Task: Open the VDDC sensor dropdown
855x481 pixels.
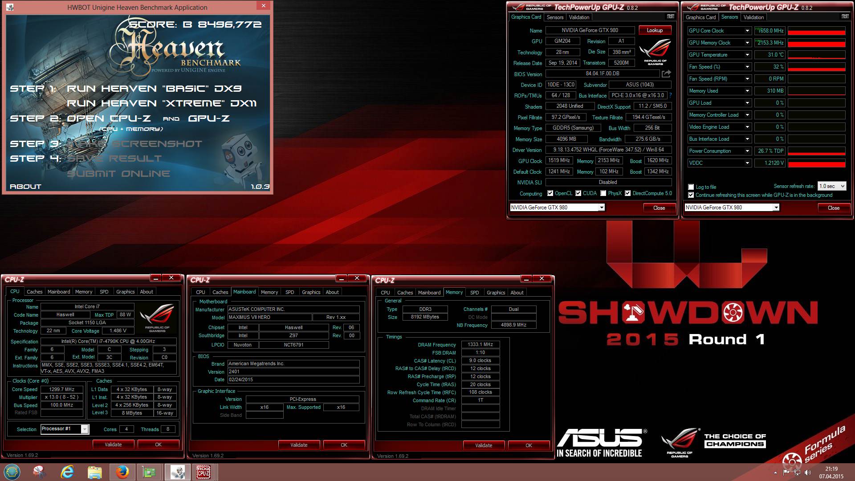Action: click(747, 163)
